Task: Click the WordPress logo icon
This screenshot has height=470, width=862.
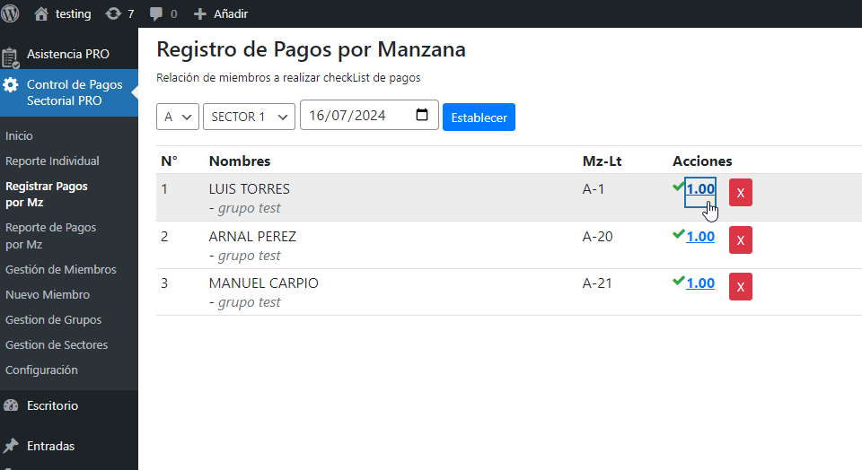Action: 10,13
